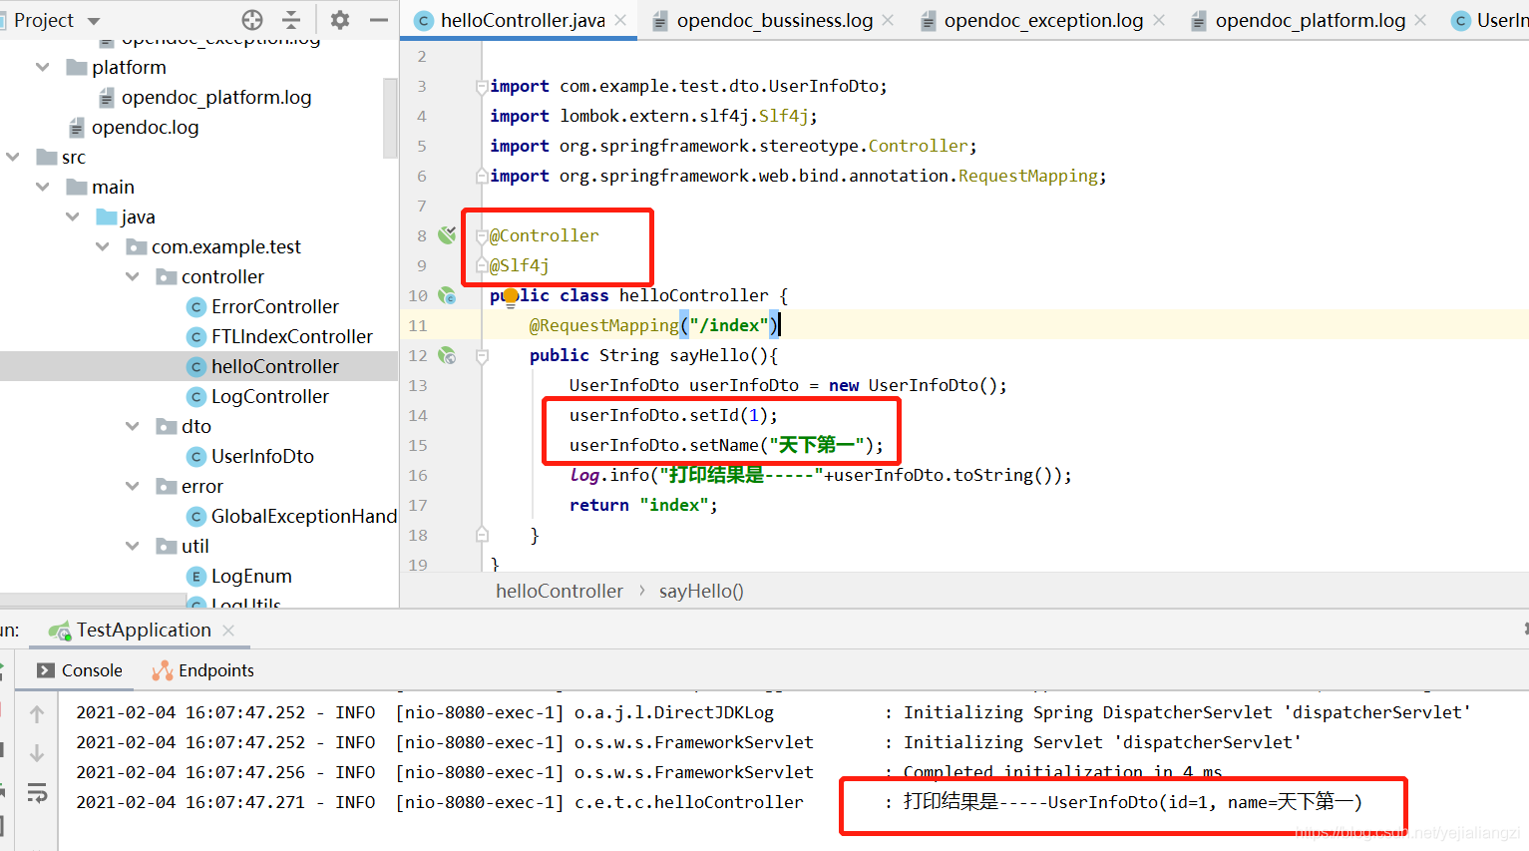Collapse the dto package
This screenshot has height=851, width=1529.
click(132, 426)
